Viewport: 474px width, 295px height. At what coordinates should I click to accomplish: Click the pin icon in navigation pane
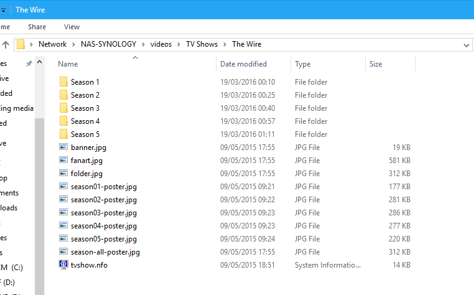pyautogui.click(x=29, y=63)
